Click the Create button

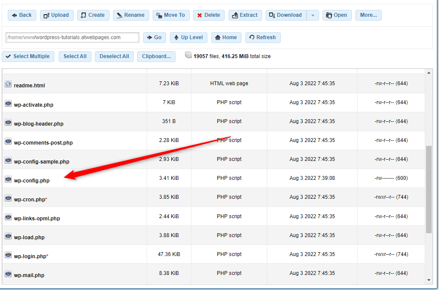(93, 15)
